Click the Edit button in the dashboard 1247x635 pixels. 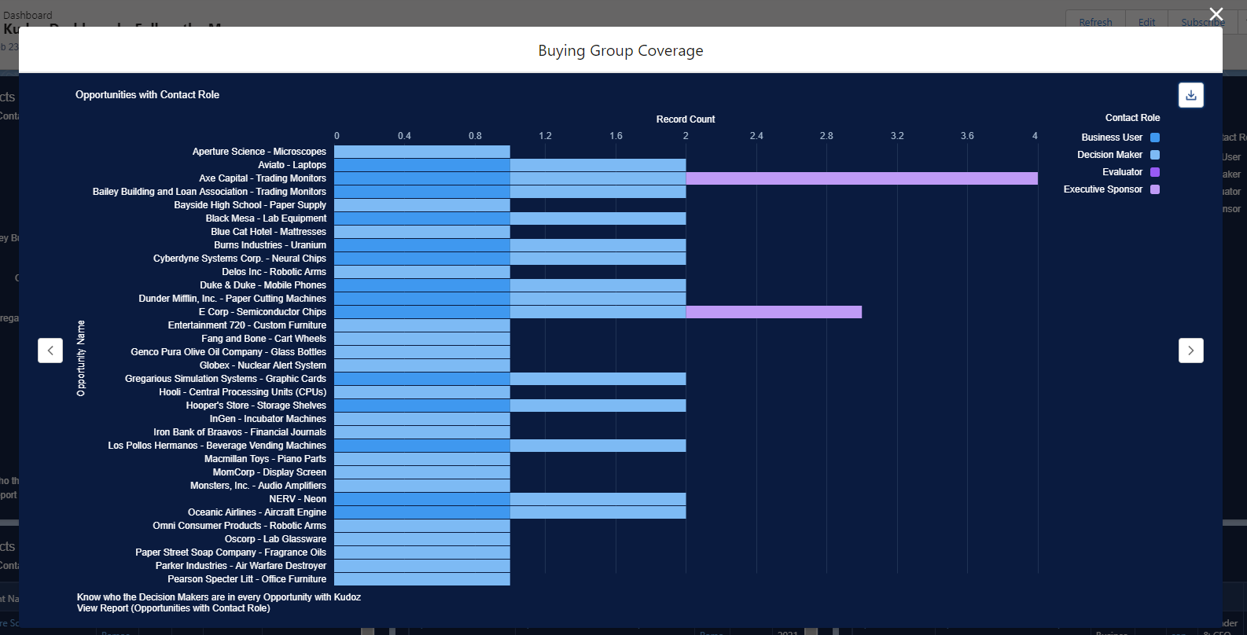[x=1147, y=22]
